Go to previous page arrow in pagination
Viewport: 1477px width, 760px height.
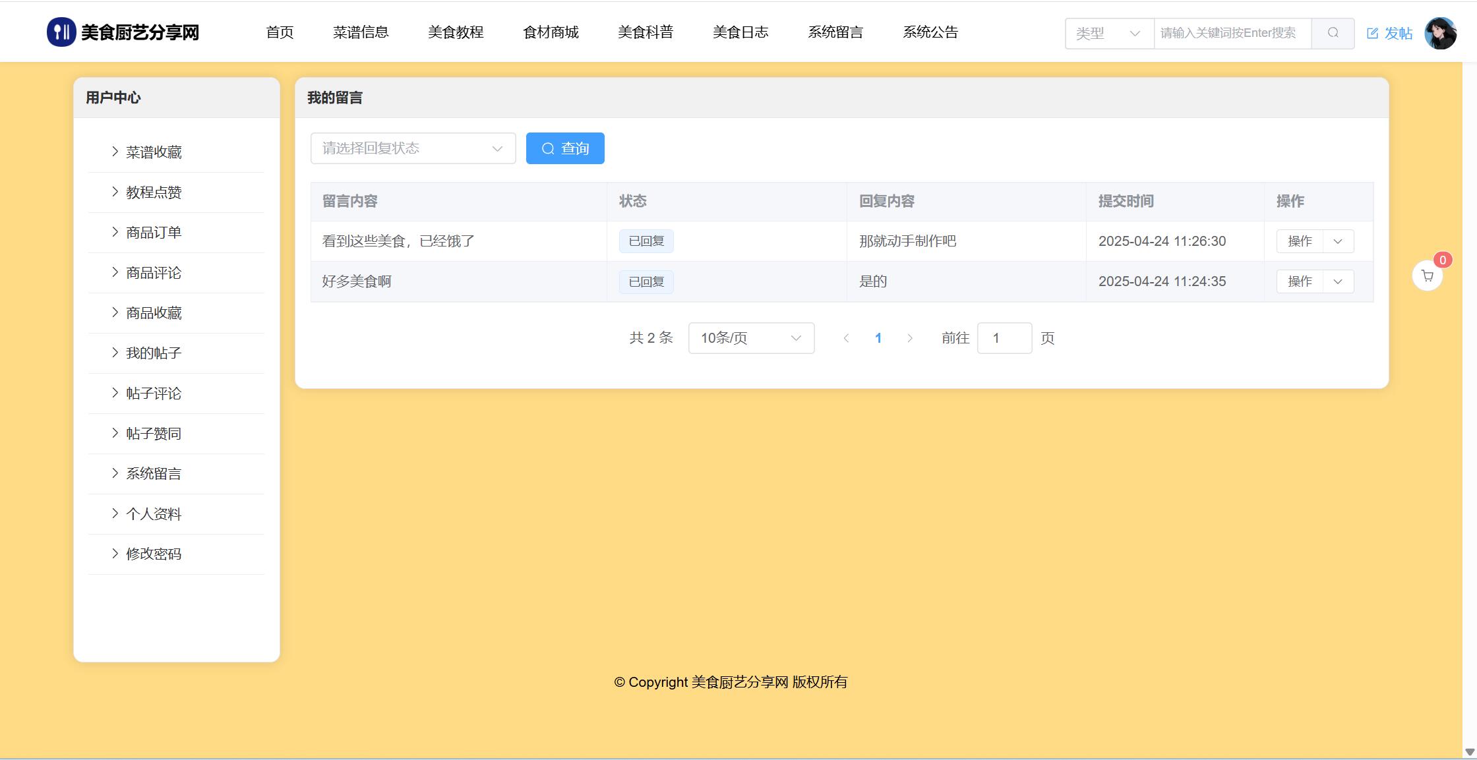[846, 338]
